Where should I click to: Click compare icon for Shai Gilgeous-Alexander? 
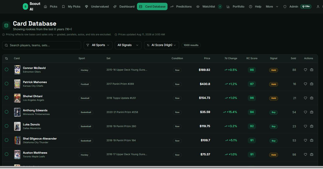312,140
